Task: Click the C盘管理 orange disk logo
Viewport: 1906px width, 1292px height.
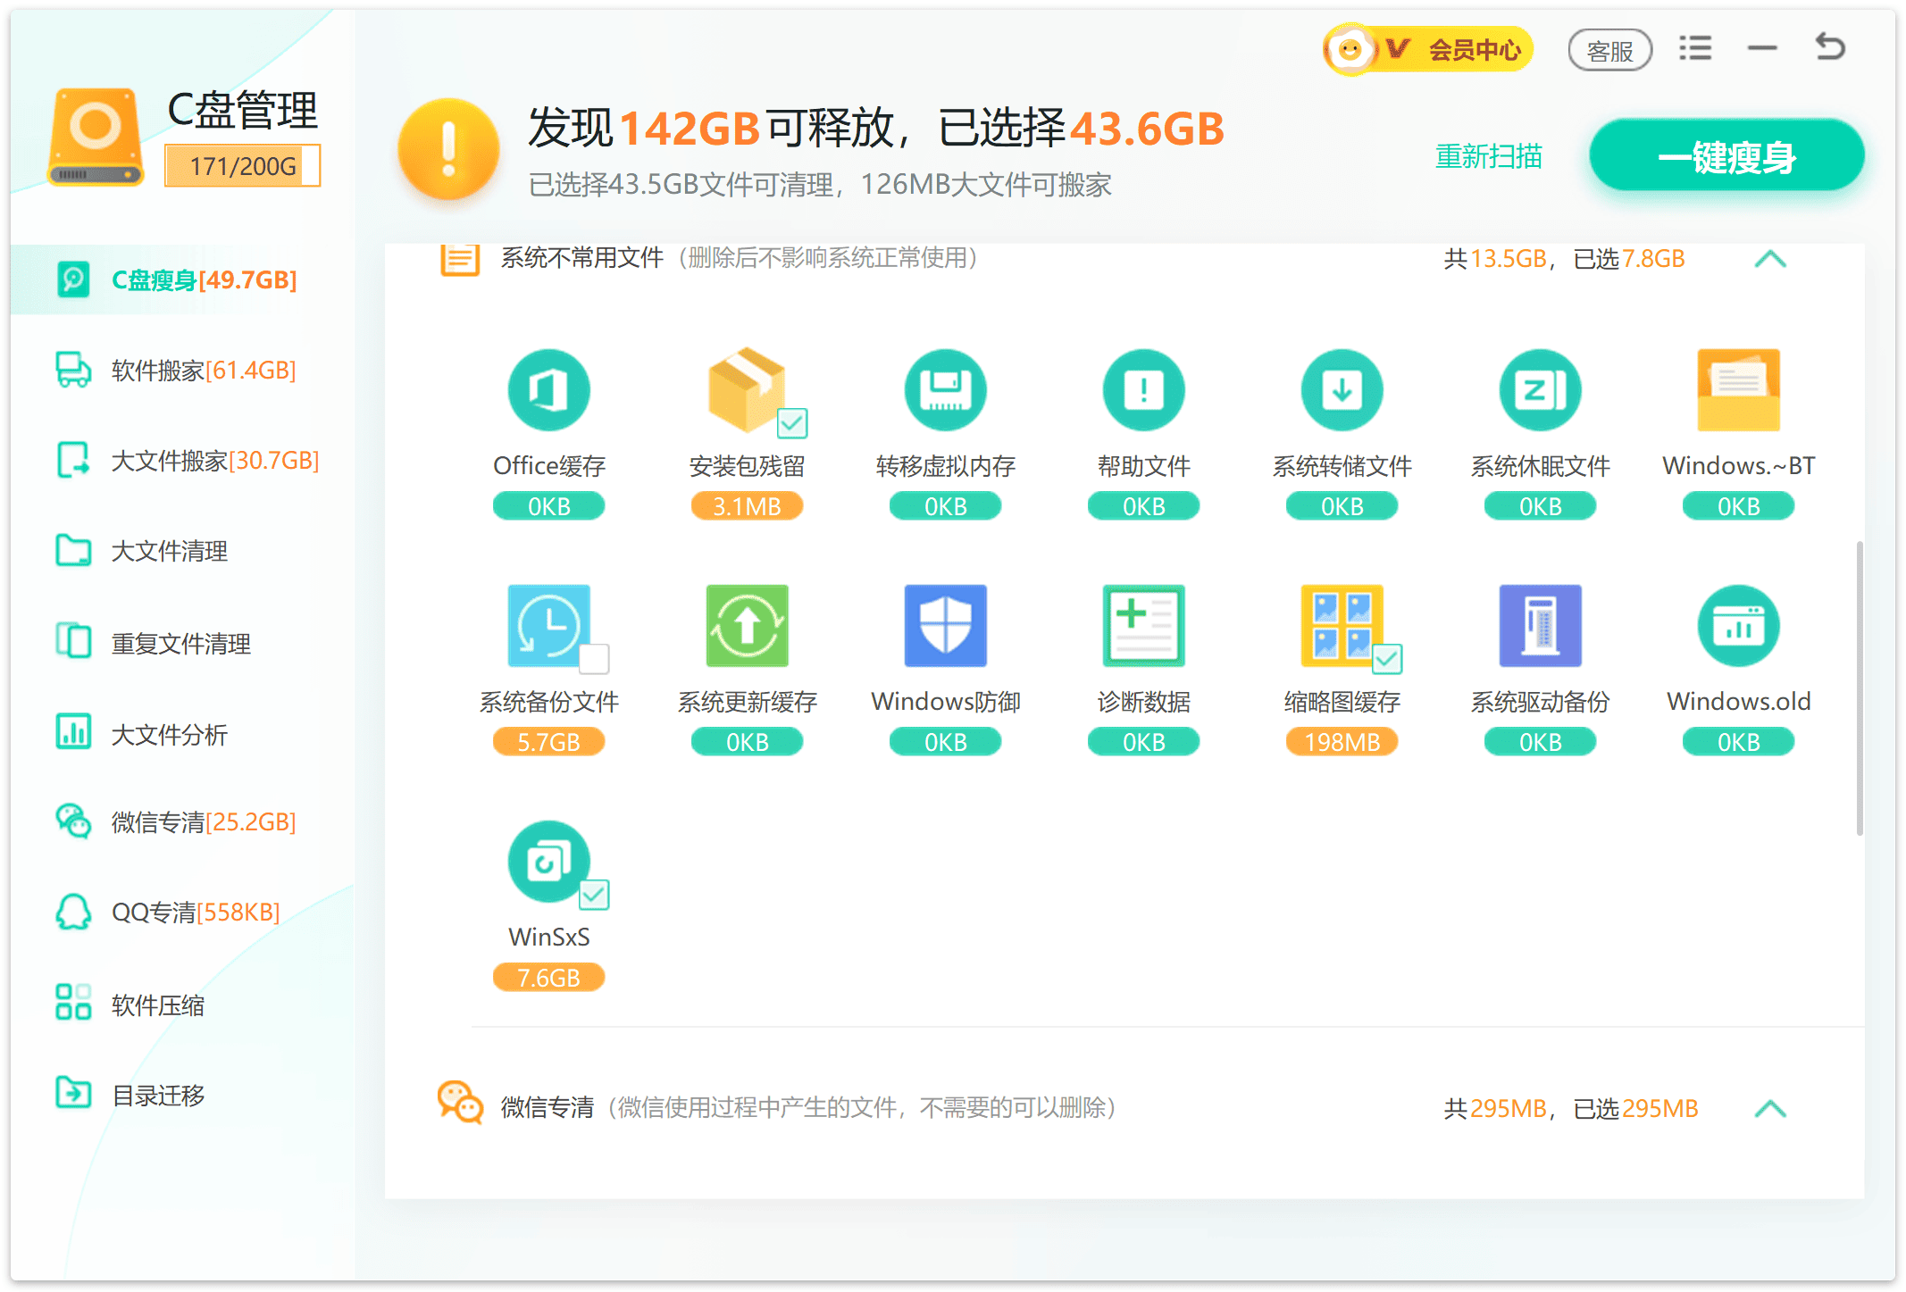Action: point(96,136)
